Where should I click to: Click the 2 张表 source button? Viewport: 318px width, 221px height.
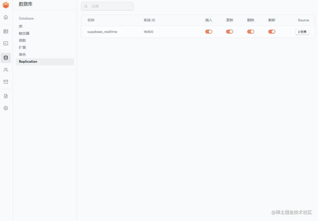302,32
